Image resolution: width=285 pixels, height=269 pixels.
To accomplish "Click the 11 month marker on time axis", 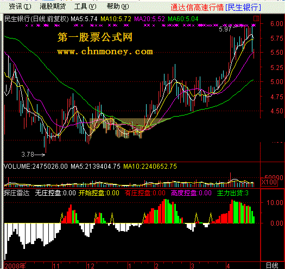I will (56, 266).
